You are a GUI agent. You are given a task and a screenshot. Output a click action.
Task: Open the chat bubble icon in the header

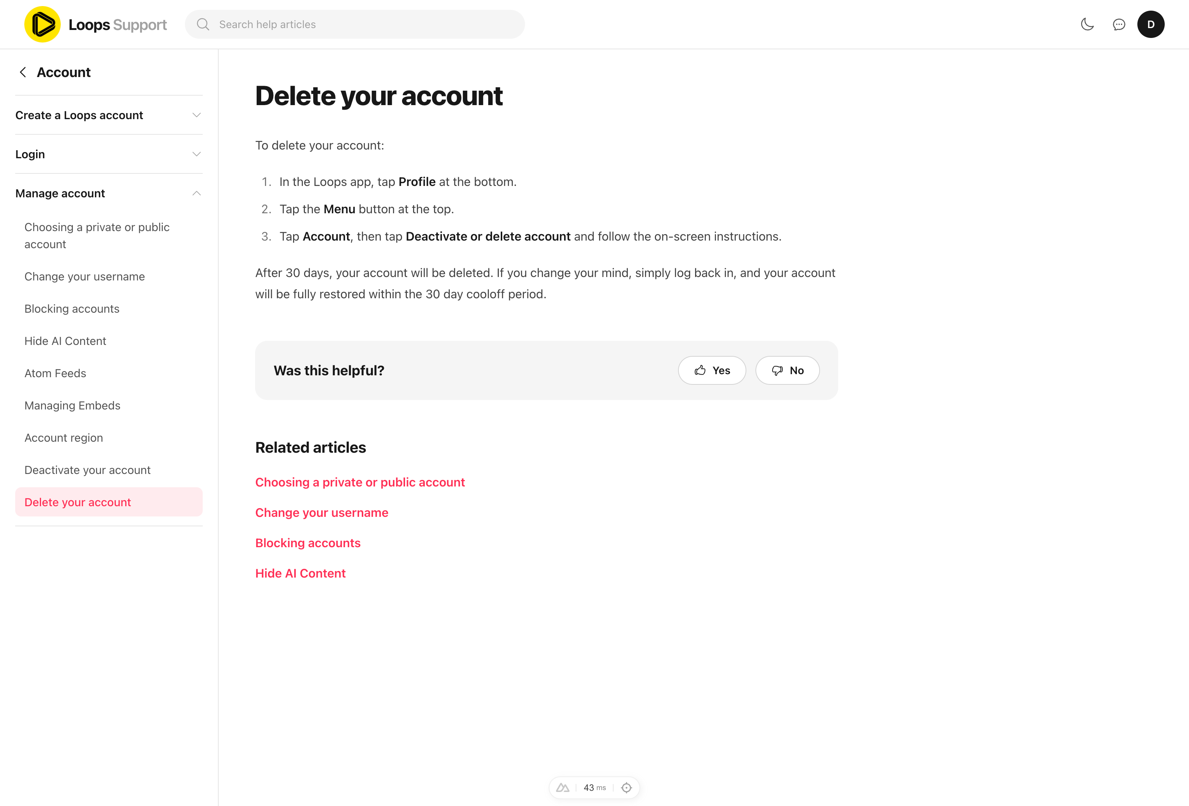(1119, 24)
